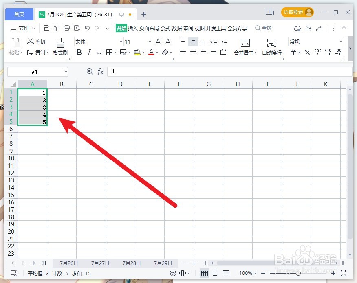This screenshot has width=357, height=283.
Task: Click the font color icon
Action: point(151,52)
